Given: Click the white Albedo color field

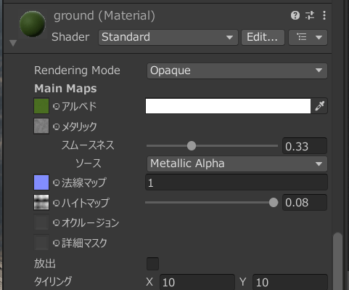Looking at the screenshot, I should (228, 106).
